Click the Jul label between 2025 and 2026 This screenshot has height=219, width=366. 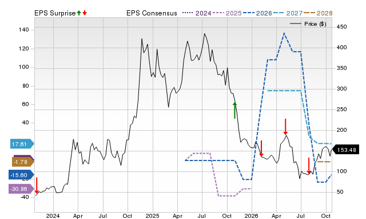(202, 216)
